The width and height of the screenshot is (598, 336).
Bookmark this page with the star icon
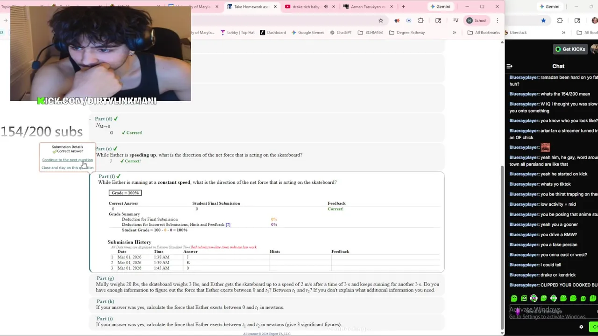click(381, 21)
